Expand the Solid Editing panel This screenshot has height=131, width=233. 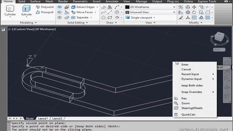point(78,23)
